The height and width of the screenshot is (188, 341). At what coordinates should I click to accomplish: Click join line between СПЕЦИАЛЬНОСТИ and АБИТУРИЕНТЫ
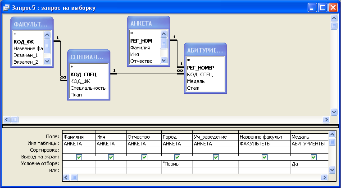click(x=147, y=74)
